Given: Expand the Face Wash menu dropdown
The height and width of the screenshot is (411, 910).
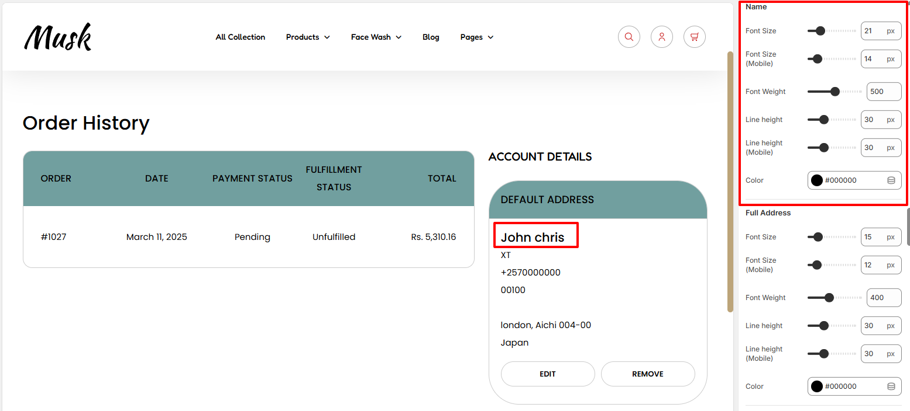Looking at the screenshot, I should pyautogui.click(x=376, y=37).
